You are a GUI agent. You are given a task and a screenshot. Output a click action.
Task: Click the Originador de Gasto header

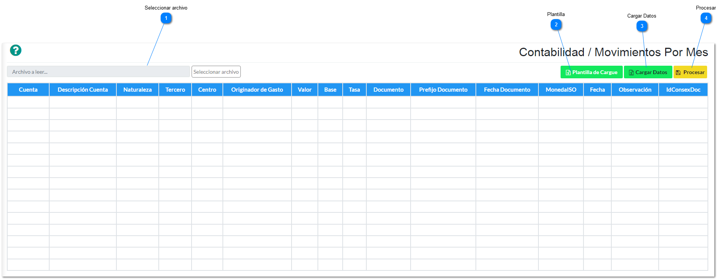(x=257, y=90)
